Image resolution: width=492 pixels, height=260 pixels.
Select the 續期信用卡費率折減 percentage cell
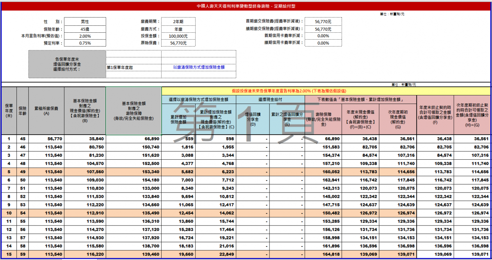point(323,43)
